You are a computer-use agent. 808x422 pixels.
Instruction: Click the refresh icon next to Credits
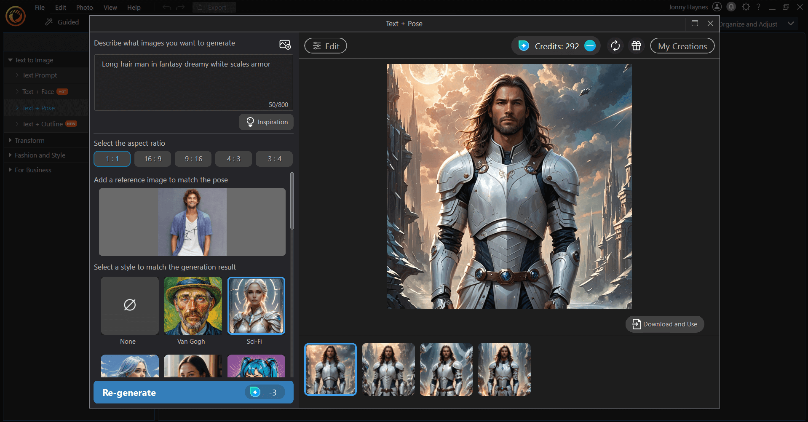coord(615,45)
